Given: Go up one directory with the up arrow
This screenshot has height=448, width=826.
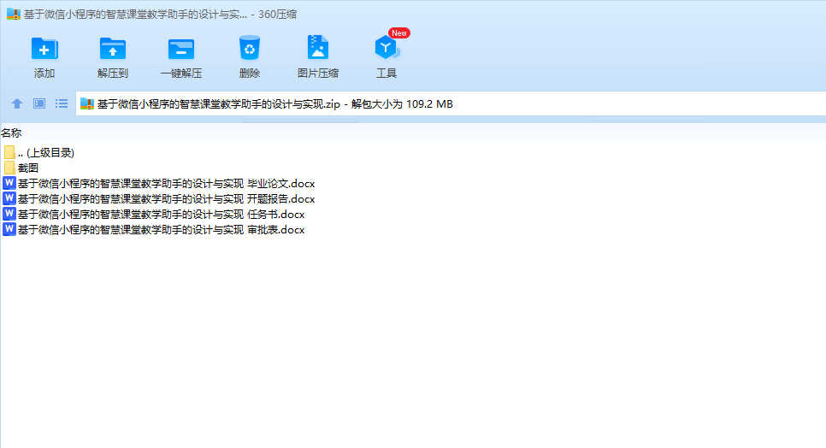Looking at the screenshot, I should pos(17,103).
